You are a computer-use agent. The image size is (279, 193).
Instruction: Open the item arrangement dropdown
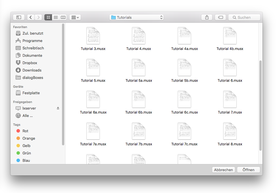(75, 17)
